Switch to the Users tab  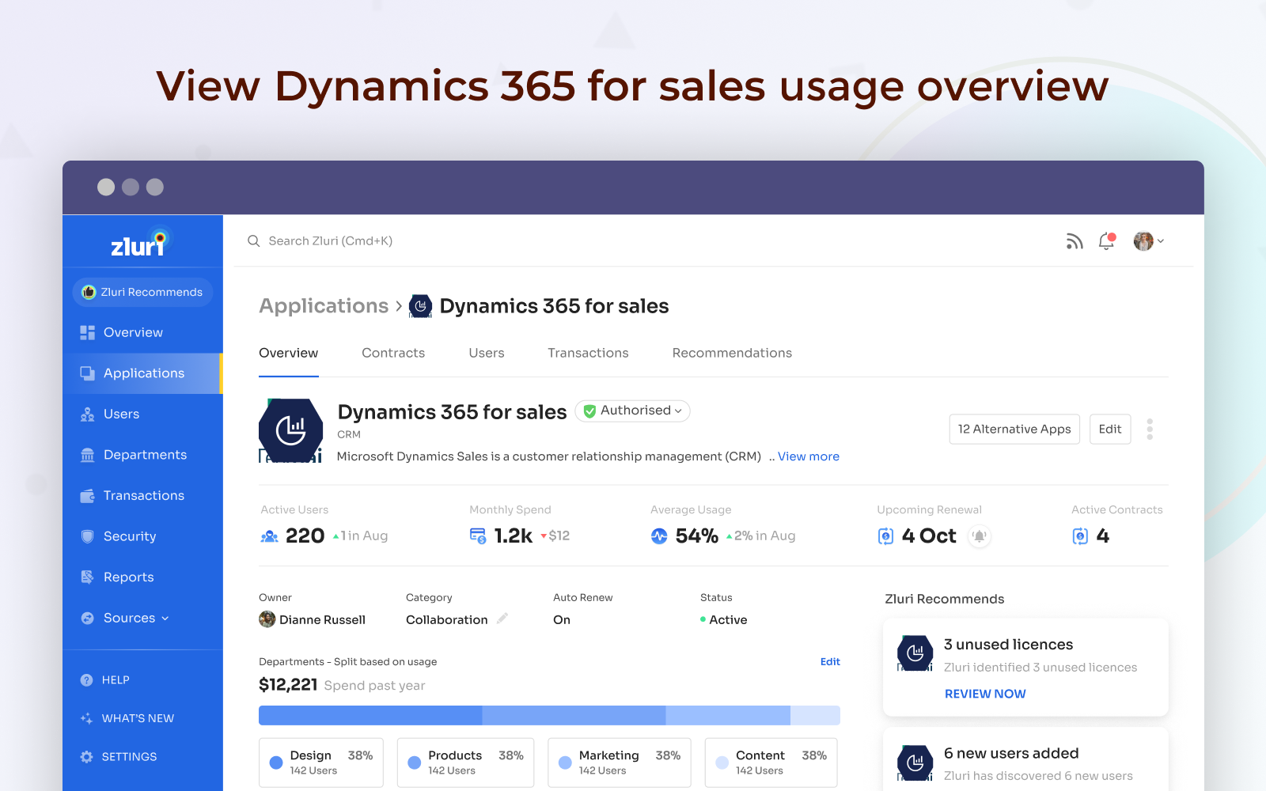486,354
